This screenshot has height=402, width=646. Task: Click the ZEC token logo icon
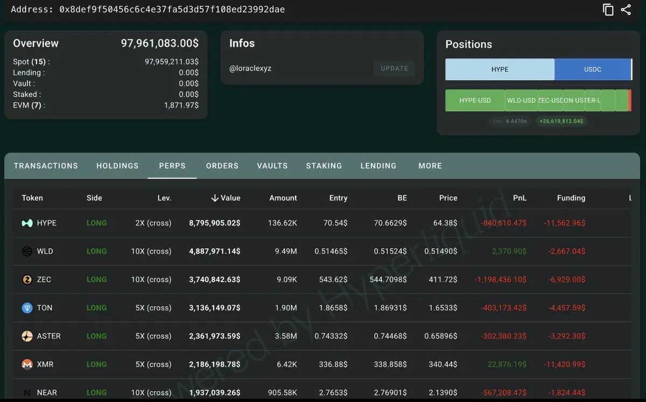pyautogui.click(x=27, y=279)
